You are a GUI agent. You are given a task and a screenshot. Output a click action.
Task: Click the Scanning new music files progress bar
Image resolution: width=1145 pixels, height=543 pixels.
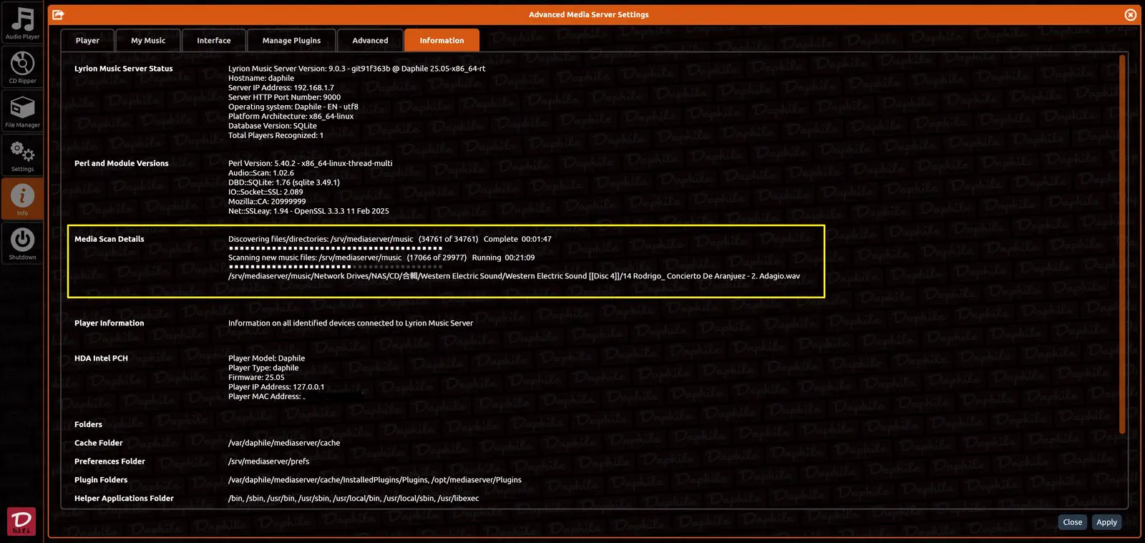(x=335, y=267)
